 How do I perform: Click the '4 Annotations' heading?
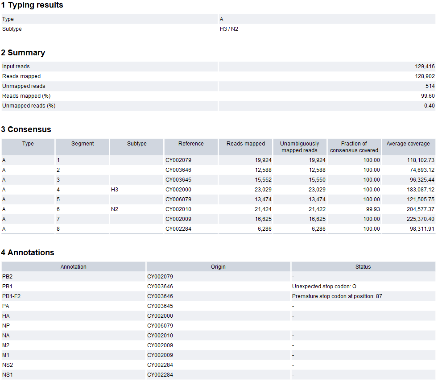(28, 253)
